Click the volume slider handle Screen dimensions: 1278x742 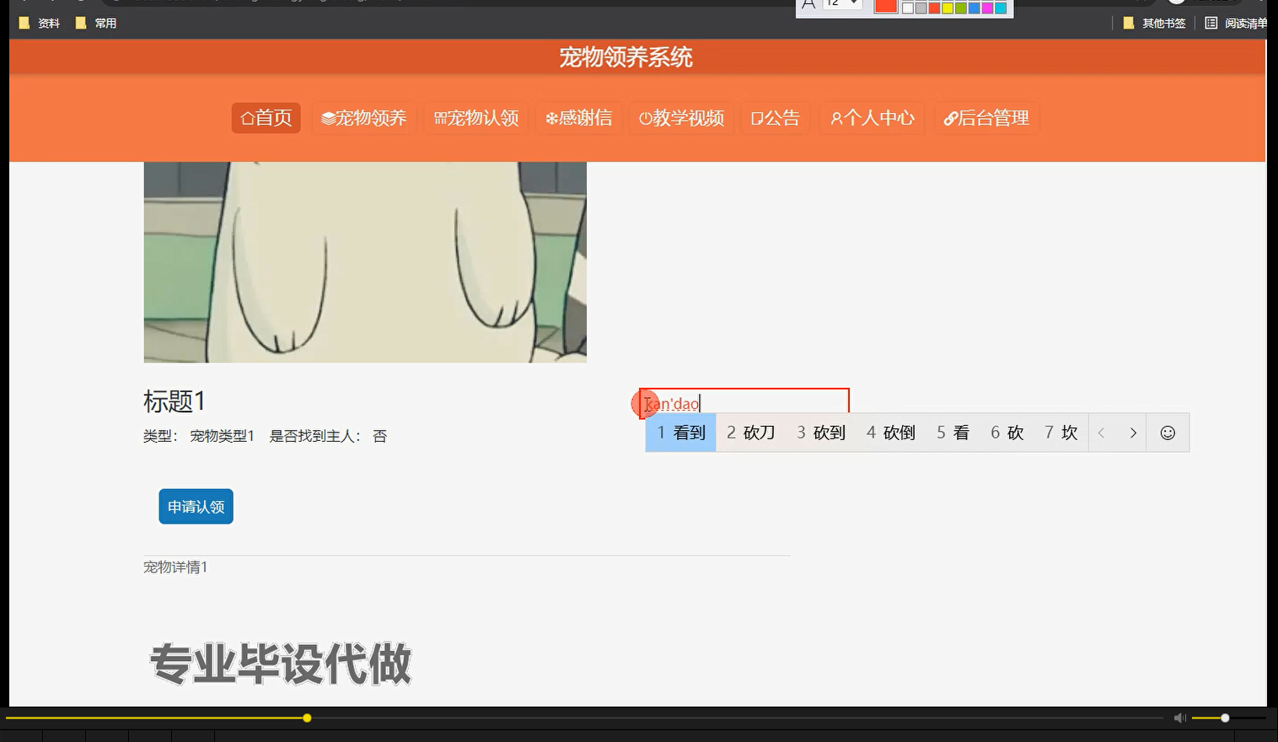tap(1225, 718)
